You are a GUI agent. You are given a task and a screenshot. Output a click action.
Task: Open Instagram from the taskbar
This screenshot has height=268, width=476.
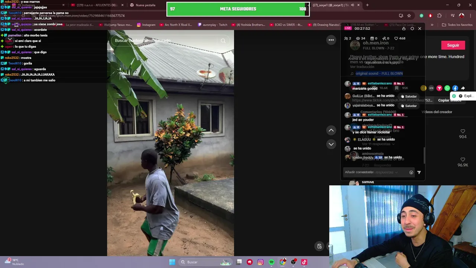point(261,262)
